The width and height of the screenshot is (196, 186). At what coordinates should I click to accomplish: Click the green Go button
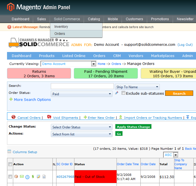click(x=119, y=134)
